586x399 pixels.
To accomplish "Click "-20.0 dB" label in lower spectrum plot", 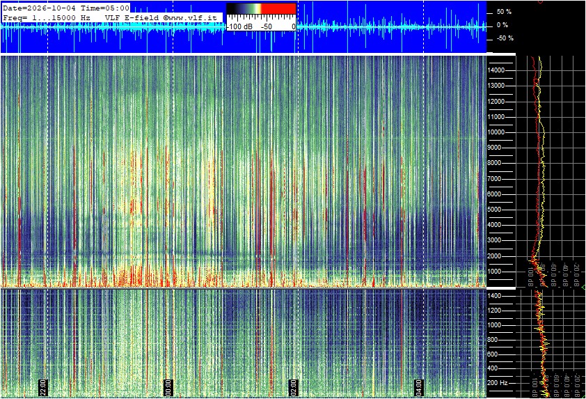I will [577, 386].
